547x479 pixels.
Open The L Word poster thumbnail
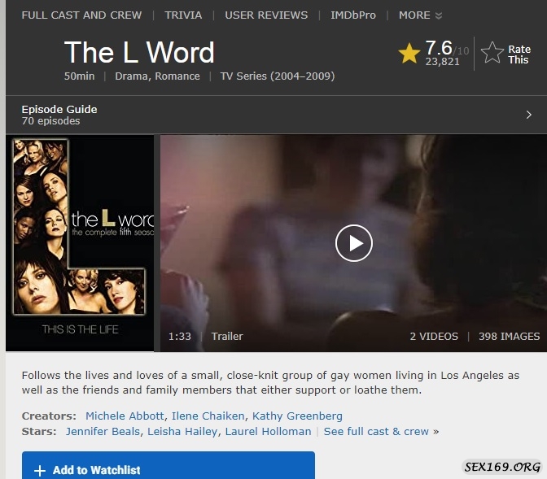click(x=80, y=243)
